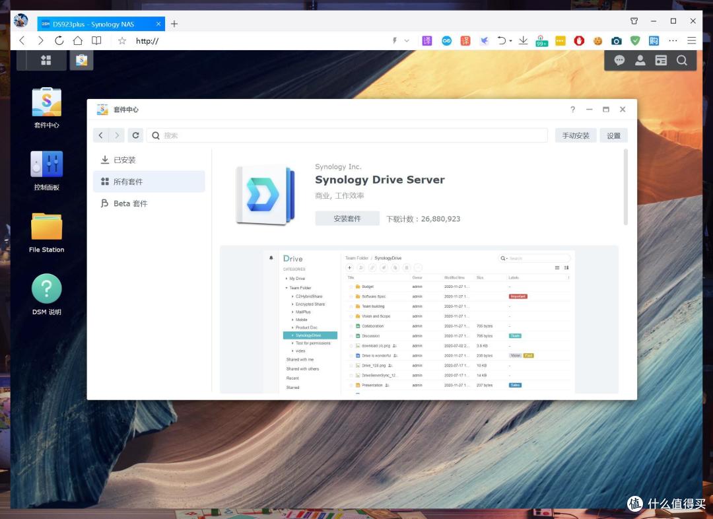Open 套件中心 desktop shortcut

(46, 108)
